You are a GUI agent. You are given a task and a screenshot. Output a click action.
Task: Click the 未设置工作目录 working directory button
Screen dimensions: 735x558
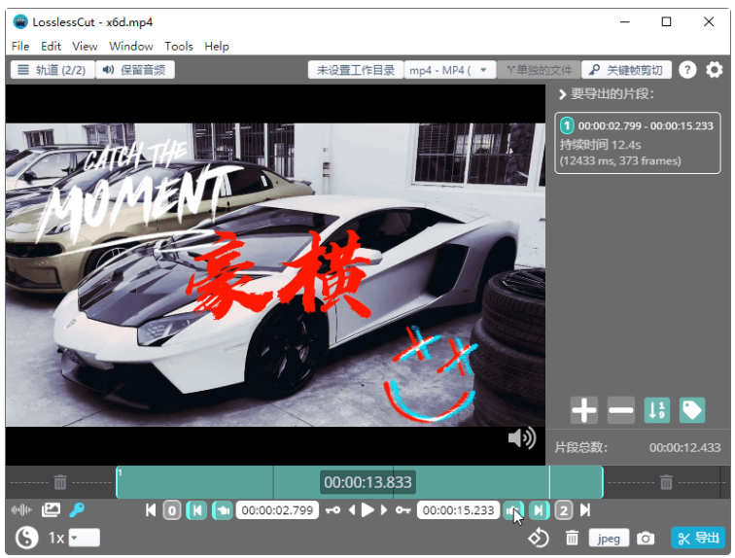(x=355, y=70)
